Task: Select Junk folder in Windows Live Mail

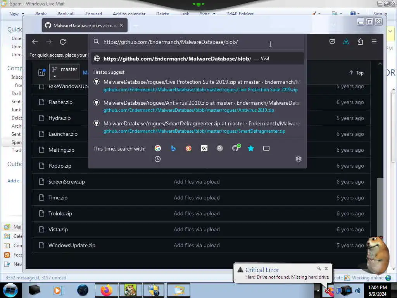Action: 16,110
